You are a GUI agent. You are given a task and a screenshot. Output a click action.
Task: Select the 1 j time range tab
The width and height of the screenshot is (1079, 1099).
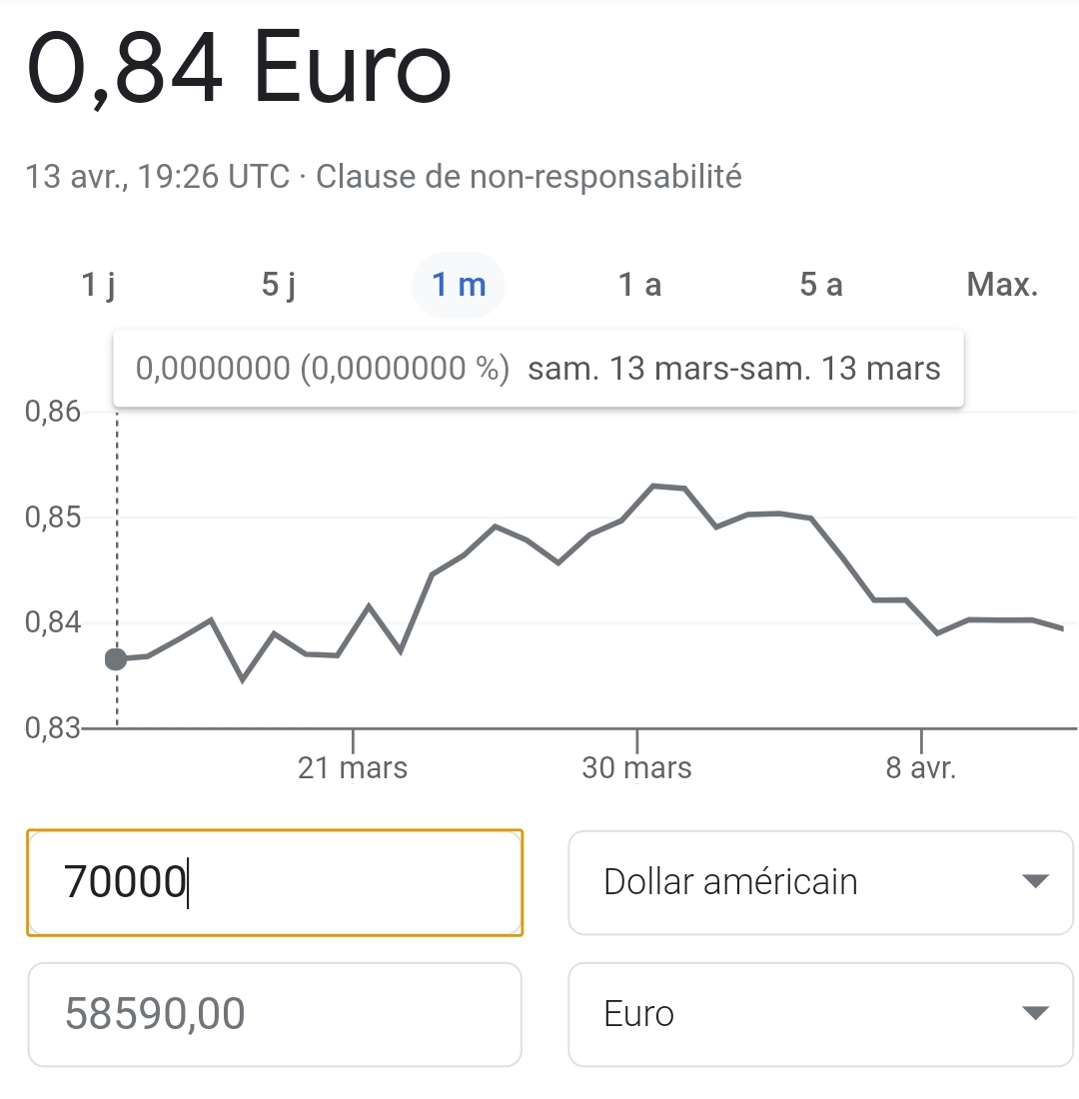coord(99,286)
